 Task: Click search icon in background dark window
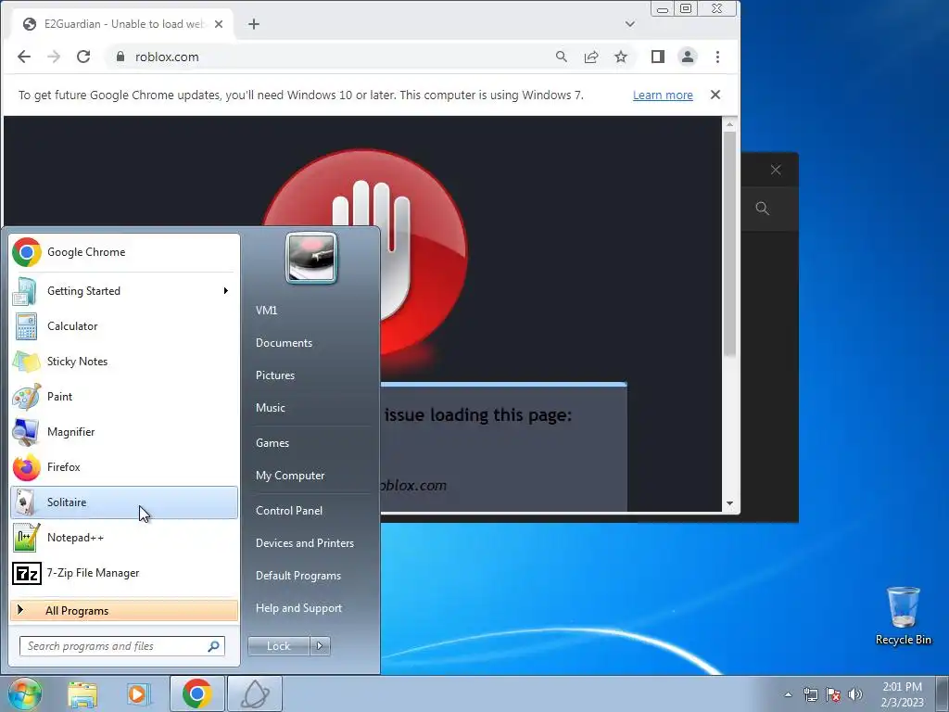763,209
